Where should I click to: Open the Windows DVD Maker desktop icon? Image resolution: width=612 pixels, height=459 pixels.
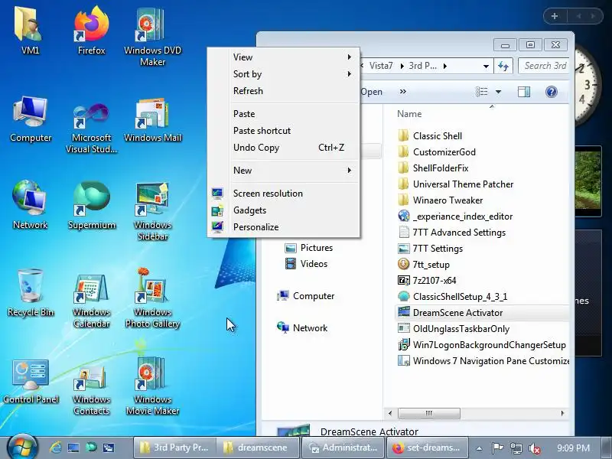coord(152,36)
